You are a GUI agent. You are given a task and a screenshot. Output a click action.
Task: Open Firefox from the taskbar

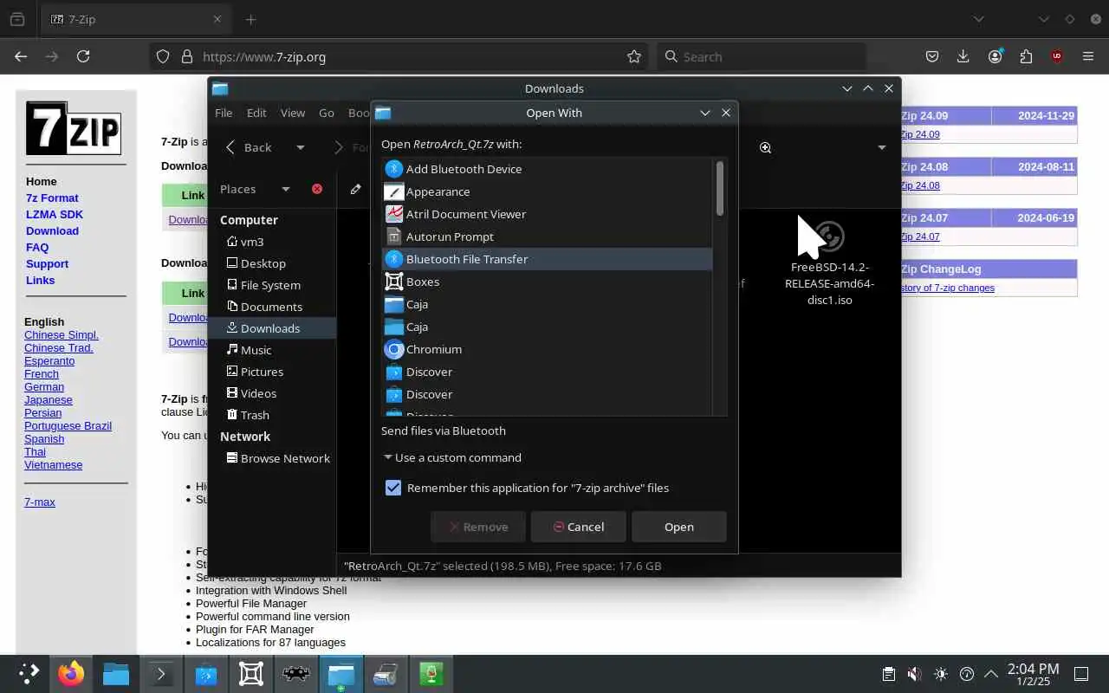coord(71,673)
